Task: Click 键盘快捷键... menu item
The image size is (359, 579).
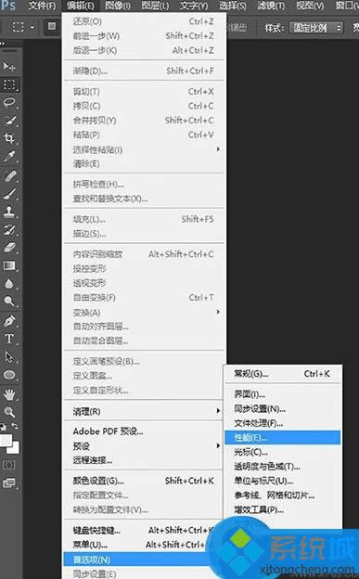Action: pos(144,530)
